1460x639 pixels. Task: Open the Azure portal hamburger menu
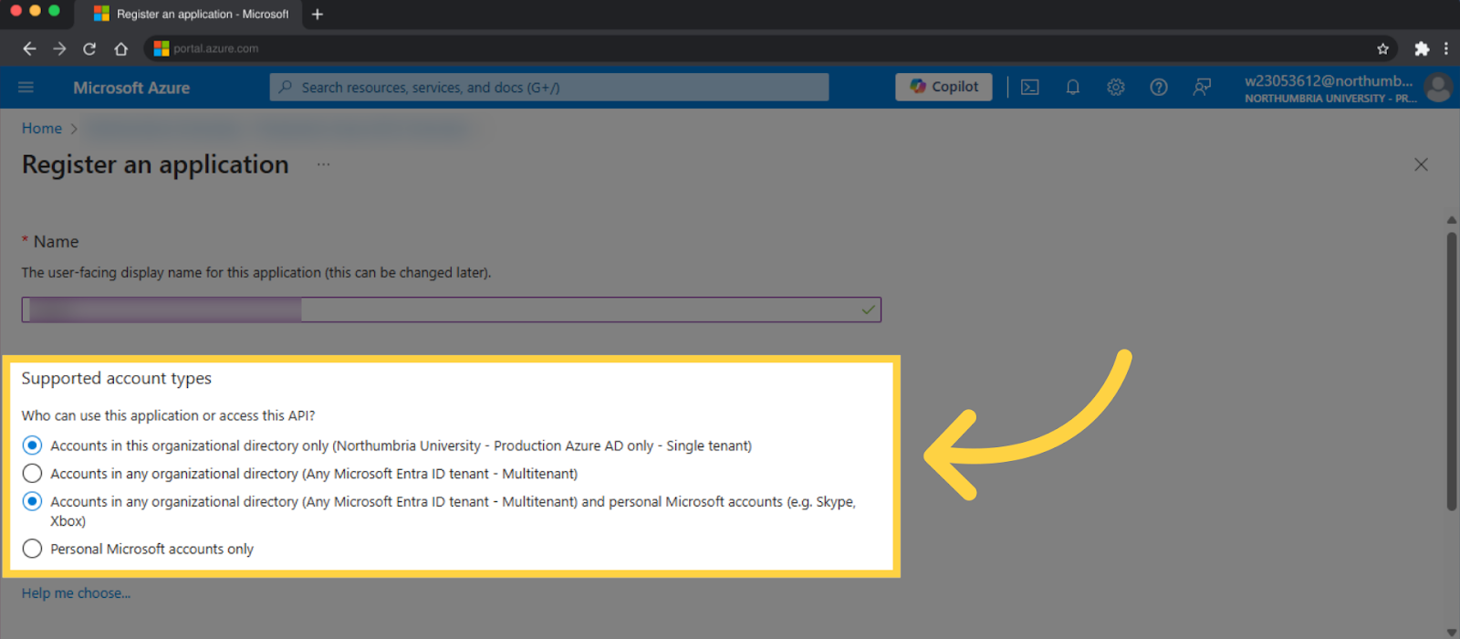(x=26, y=87)
